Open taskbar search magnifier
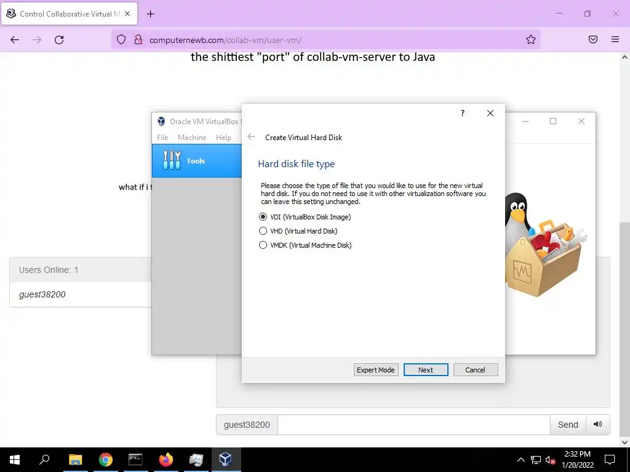The height and width of the screenshot is (472, 630). (44, 460)
